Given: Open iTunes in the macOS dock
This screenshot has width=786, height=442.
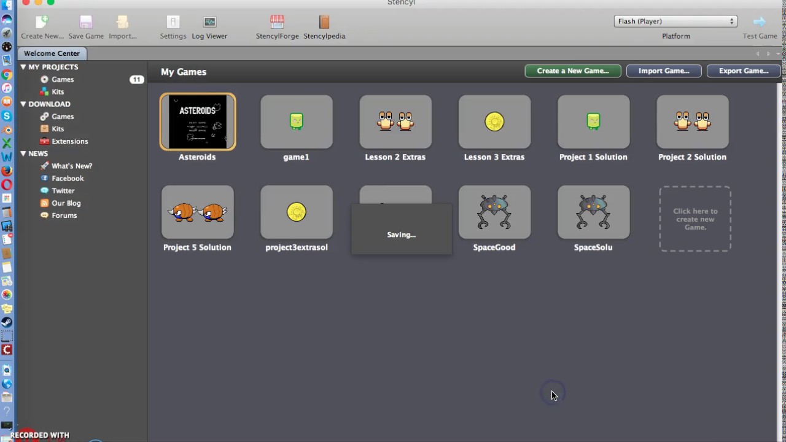Looking at the screenshot, I should [x=7, y=88].
